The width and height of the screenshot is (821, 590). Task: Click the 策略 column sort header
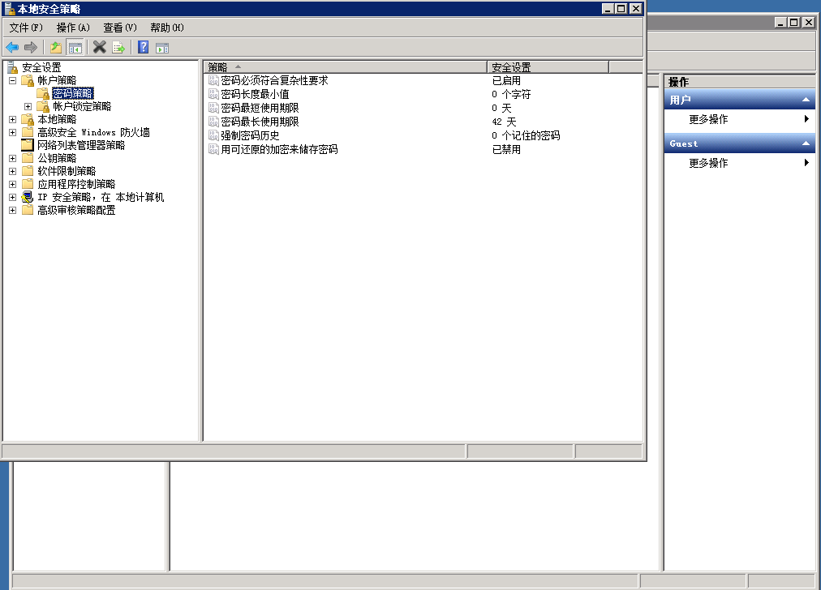pos(219,67)
